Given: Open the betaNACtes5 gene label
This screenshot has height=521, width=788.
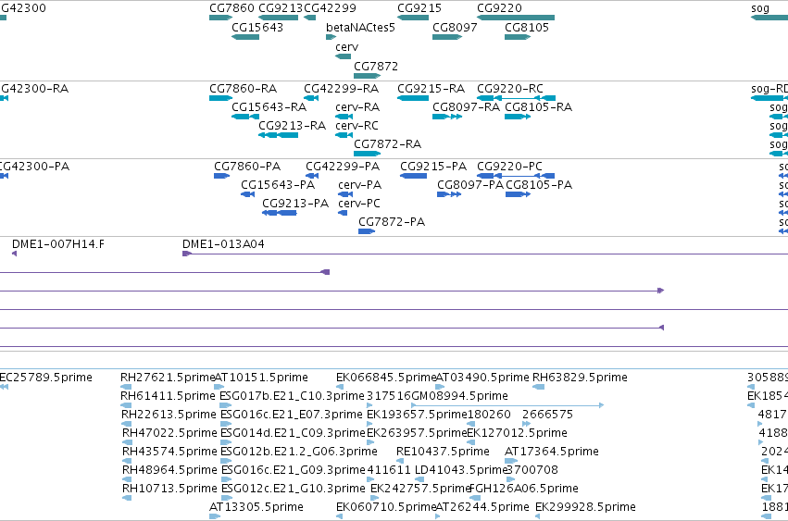Looking at the screenshot, I should click(360, 28).
